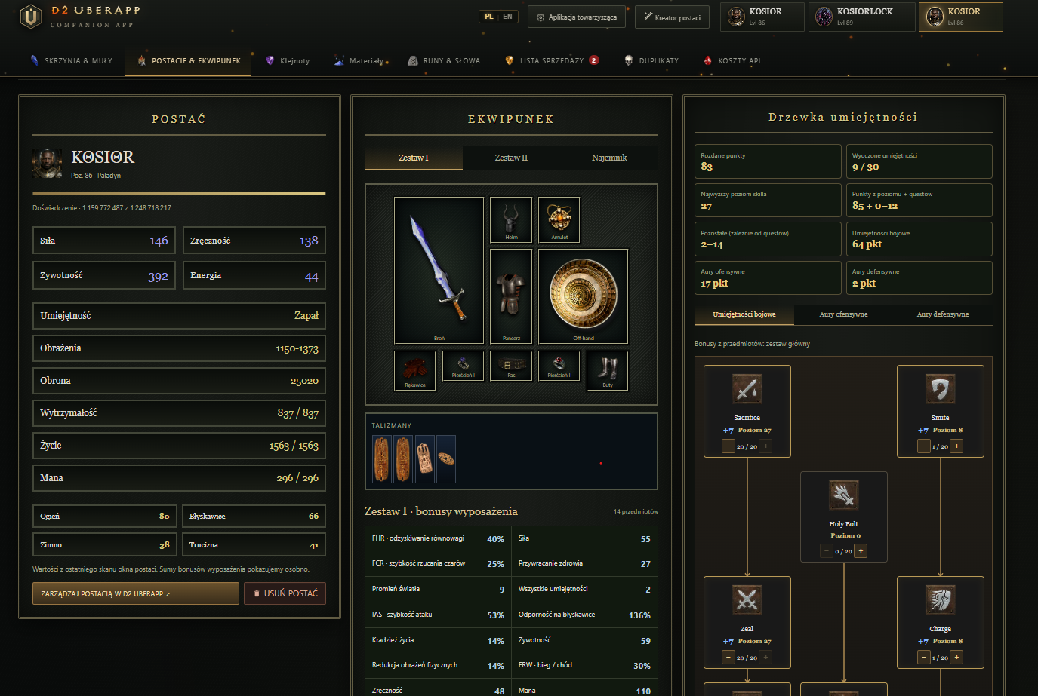Open Lista sprzedaży tab
This screenshot has width=1038, height=696.
(x=552, y=60)
